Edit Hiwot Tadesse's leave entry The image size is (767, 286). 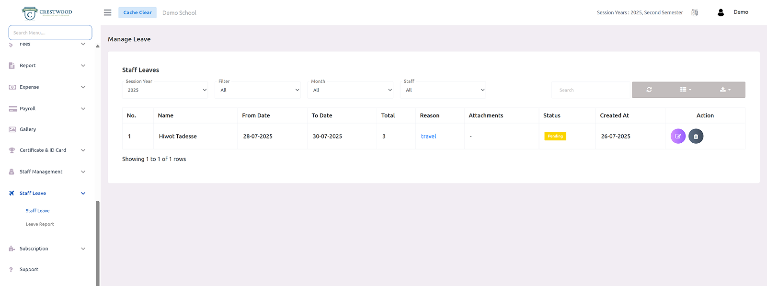678,137
